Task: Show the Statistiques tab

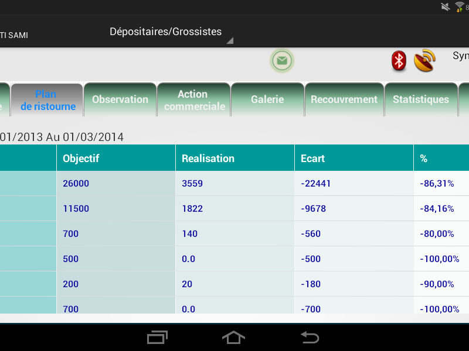Action: tap(420, 99)
